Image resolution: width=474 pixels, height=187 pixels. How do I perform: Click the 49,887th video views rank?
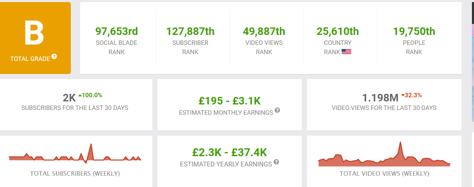[x=264, y=32]
